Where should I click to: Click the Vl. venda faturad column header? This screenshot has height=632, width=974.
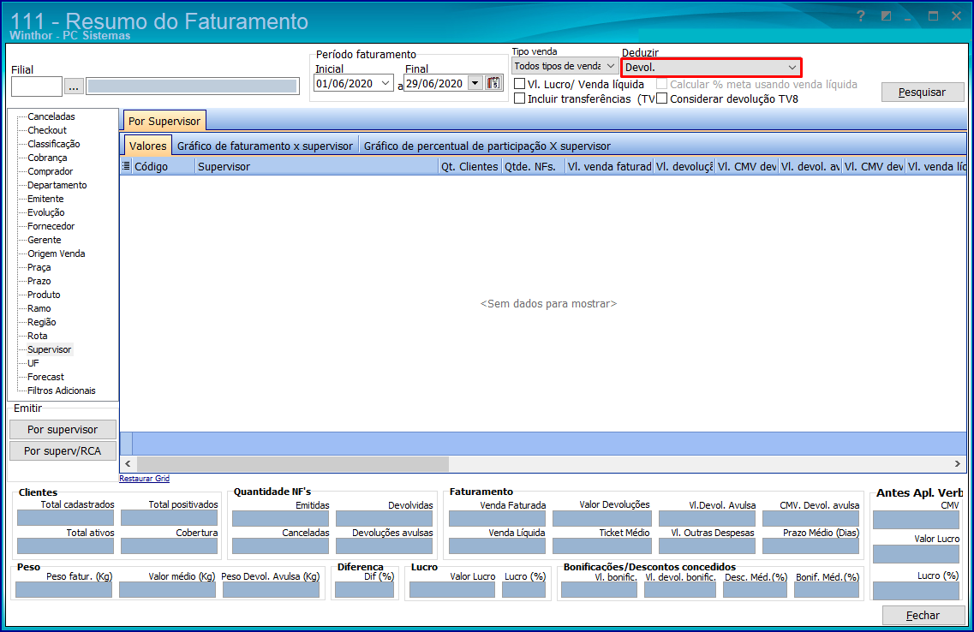point(609,166)
